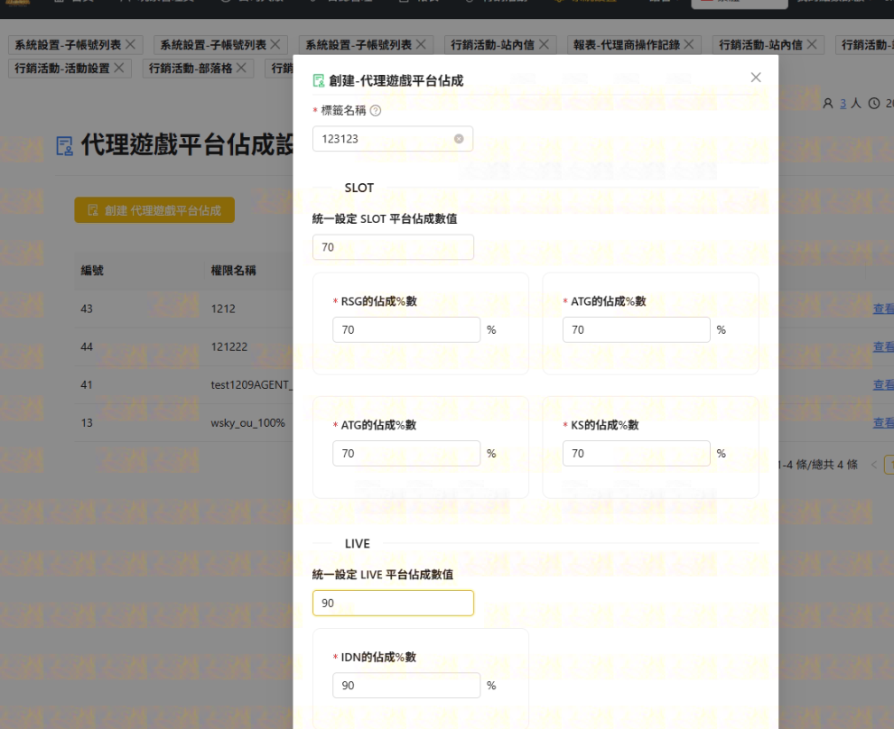Screen dimensions: 894x729
Task: Click the IDN的佔成%數 input field
Action: pos(406,686)
